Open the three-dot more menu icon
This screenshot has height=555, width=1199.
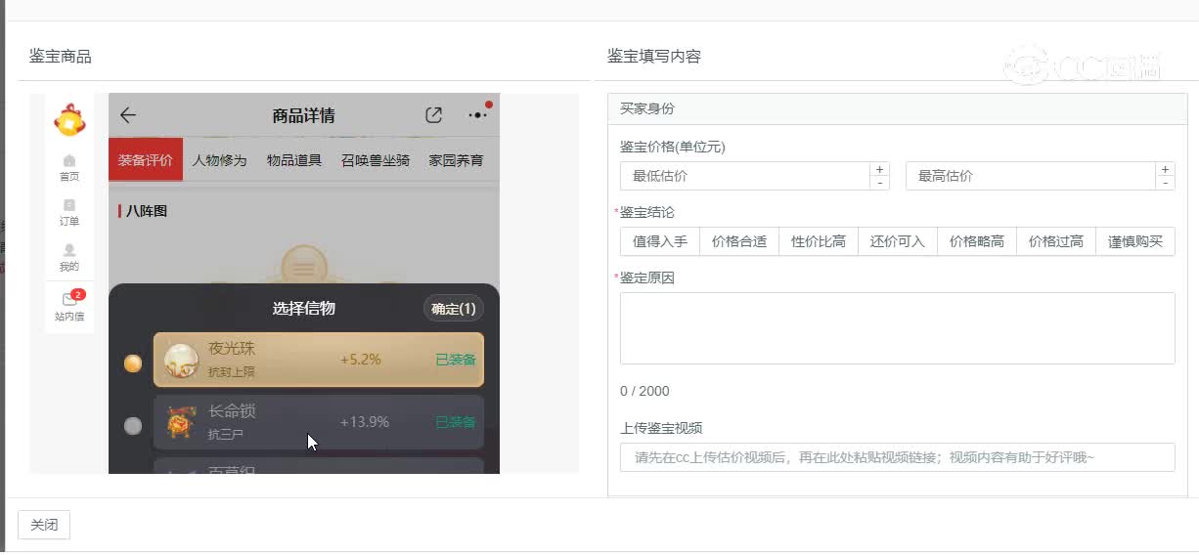pyautogui.click(x=478, y=114)
